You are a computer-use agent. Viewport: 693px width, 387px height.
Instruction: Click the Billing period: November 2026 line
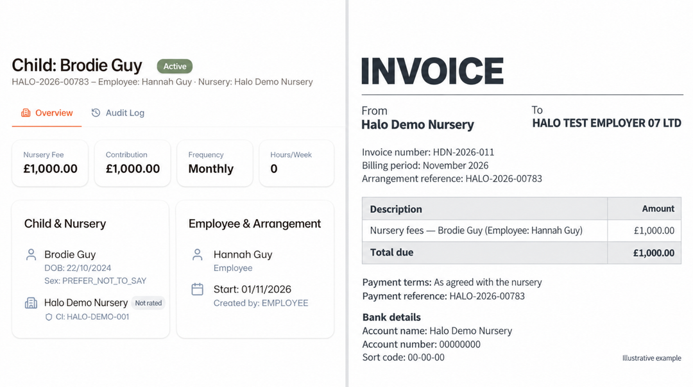coord(425,165)
